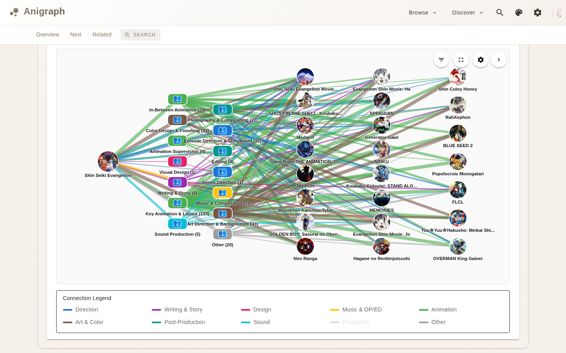Open site settings gear in header
This screenshot has height=353, width=566.
pyautogui.click(x=538, y=13)
